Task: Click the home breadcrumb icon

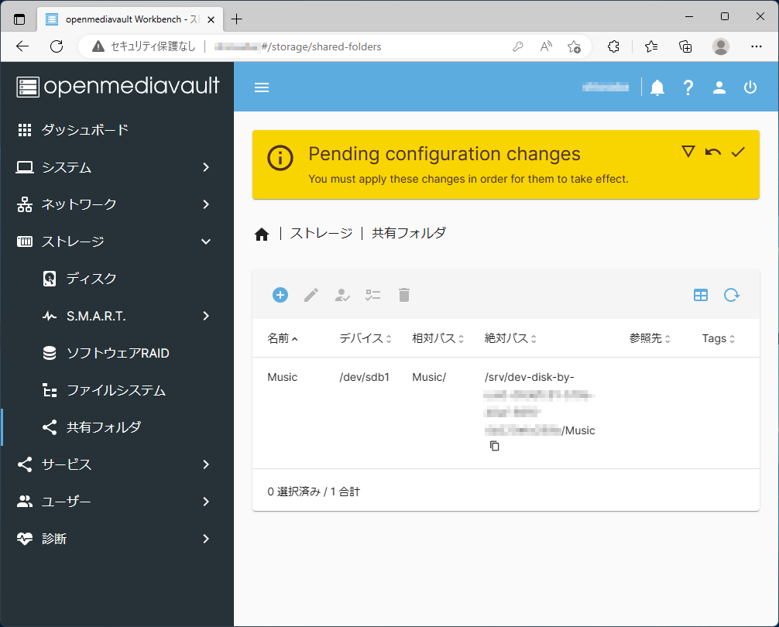Action: point(262,234)
